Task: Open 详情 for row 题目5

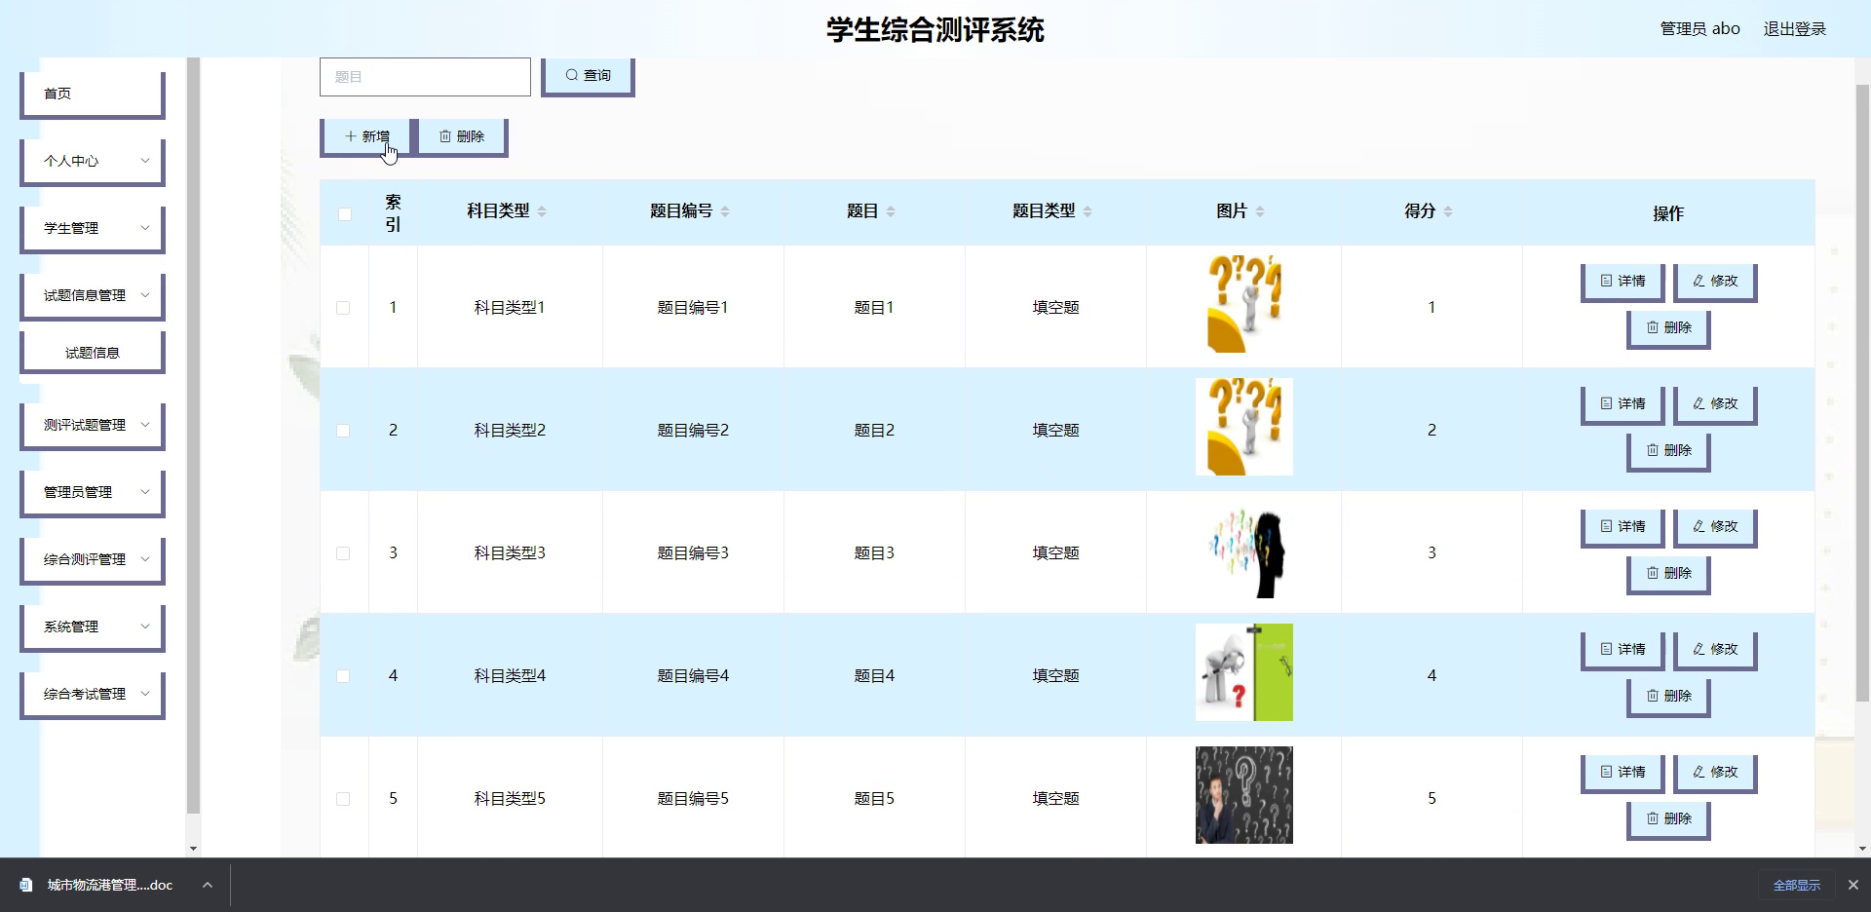Action: click(x=1622, y=772)
